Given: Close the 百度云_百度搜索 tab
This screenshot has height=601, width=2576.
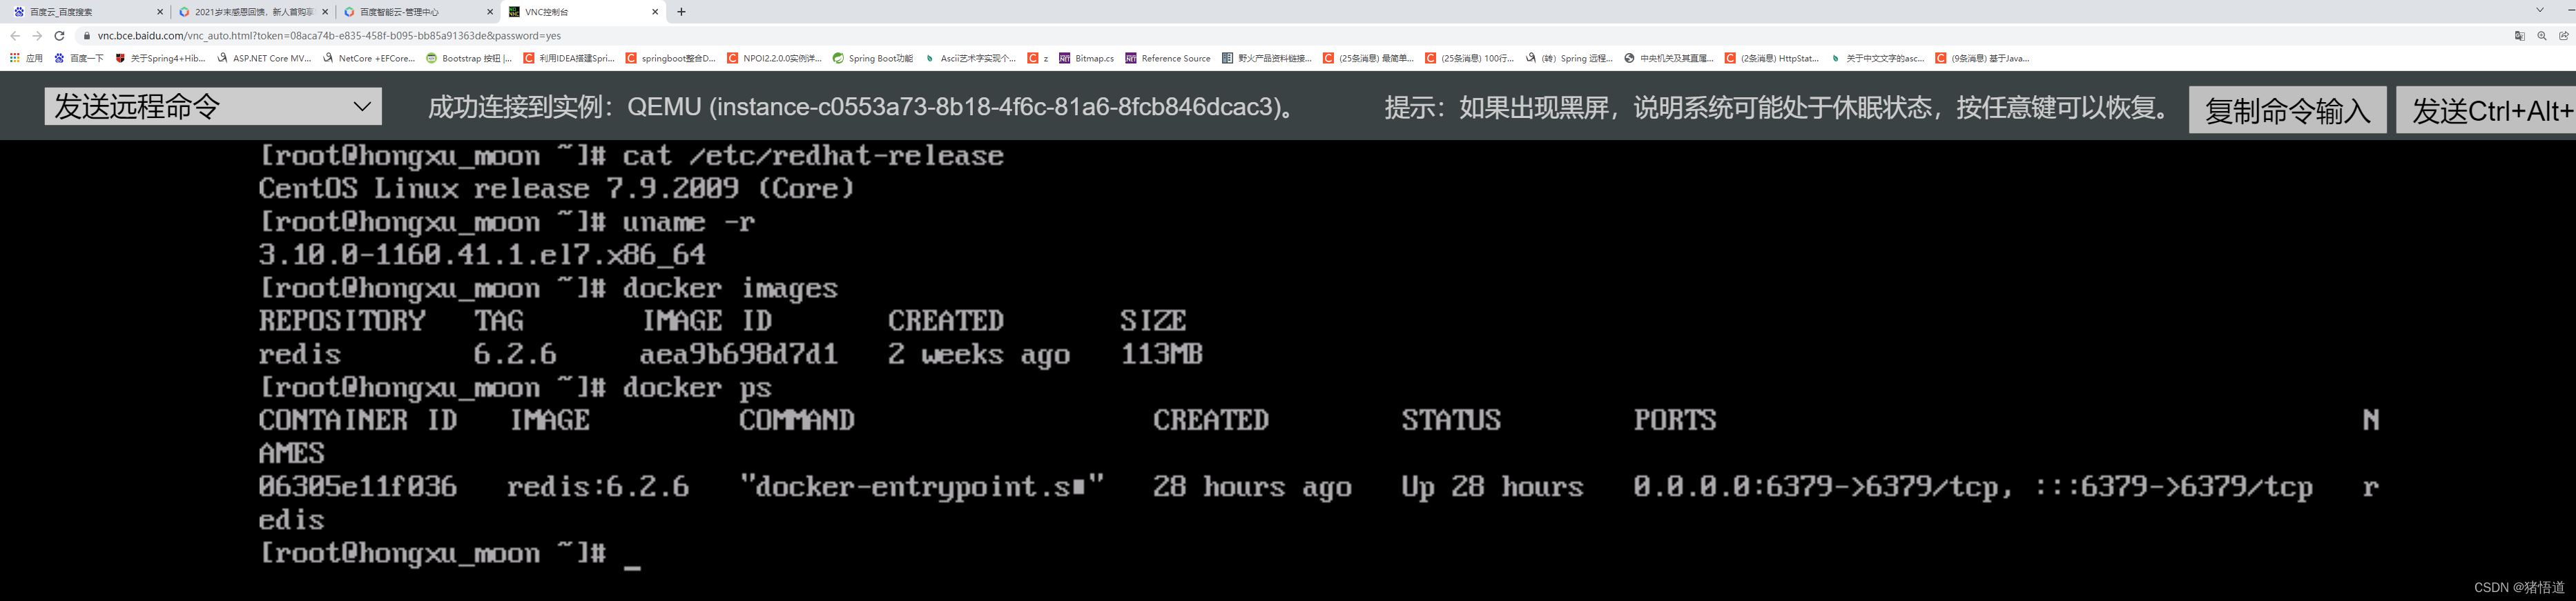Looking at the screenshot, I should 160,12.
